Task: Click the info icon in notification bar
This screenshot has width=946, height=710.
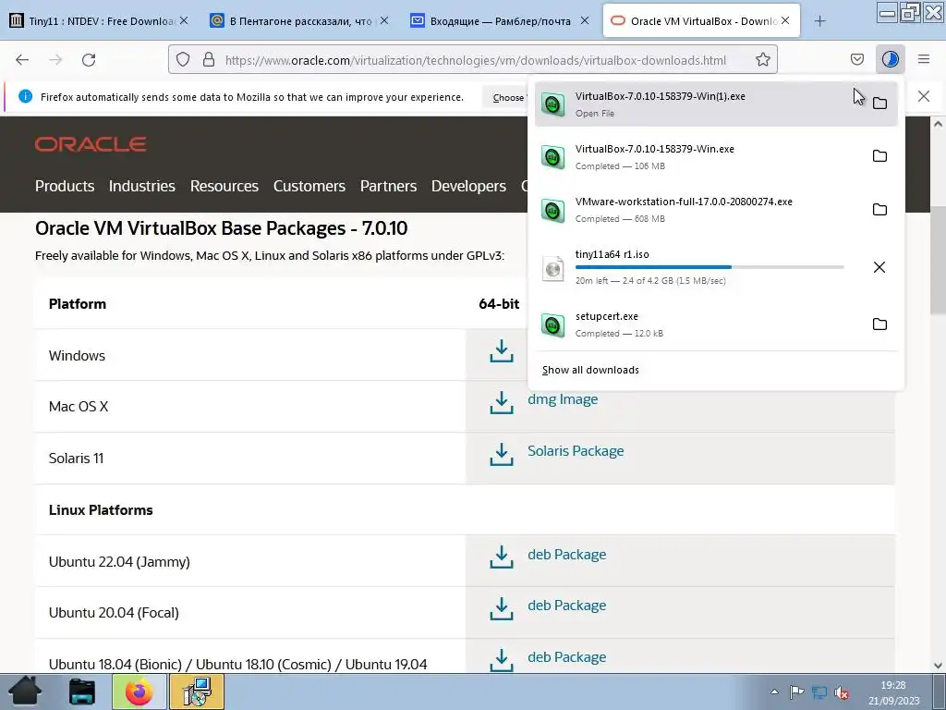Action: (25, 96)
